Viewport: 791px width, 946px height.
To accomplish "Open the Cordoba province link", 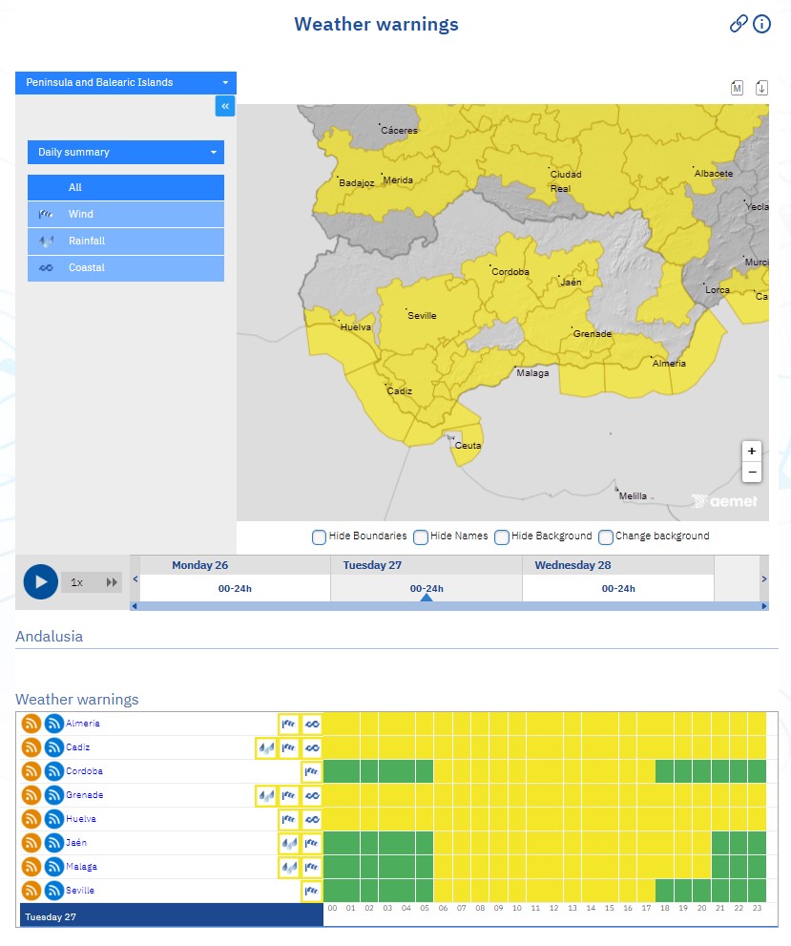I will coord(84,771).
